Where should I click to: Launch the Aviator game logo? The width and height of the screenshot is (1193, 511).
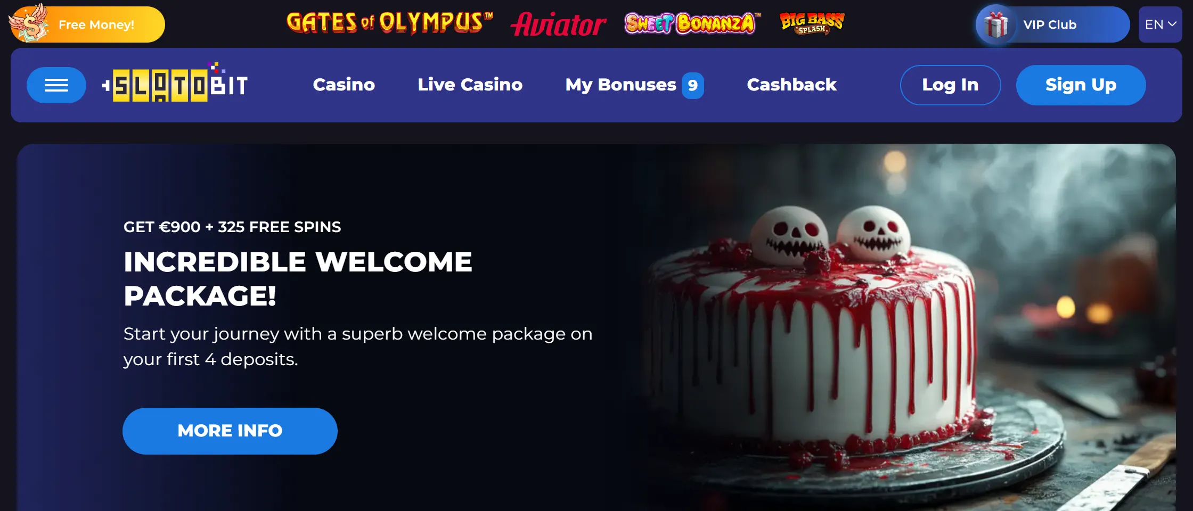(x=558, y=24)
